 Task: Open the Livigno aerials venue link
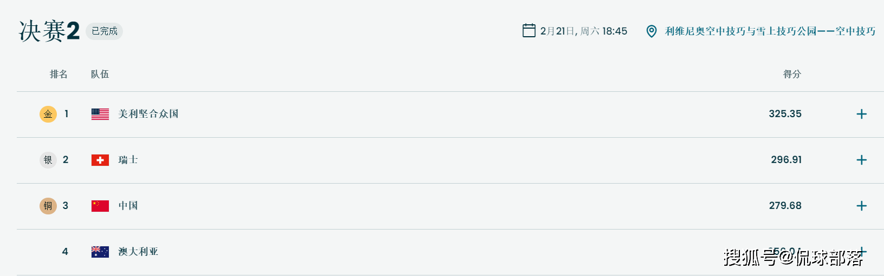[x=770, y=31]
